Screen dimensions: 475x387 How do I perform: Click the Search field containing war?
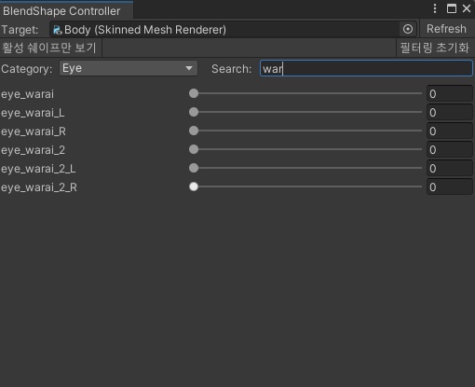click(366, 68)
